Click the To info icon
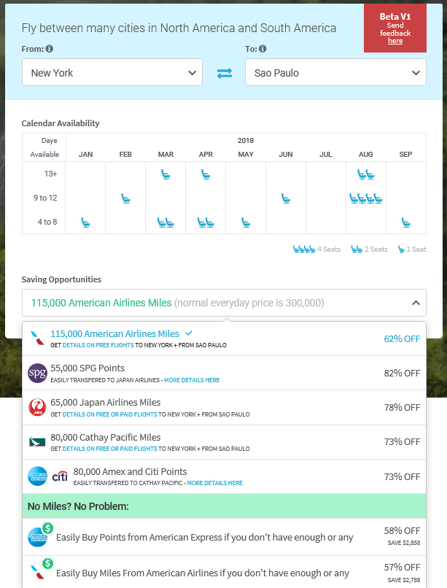447x588 pixels. coord(263,49)
